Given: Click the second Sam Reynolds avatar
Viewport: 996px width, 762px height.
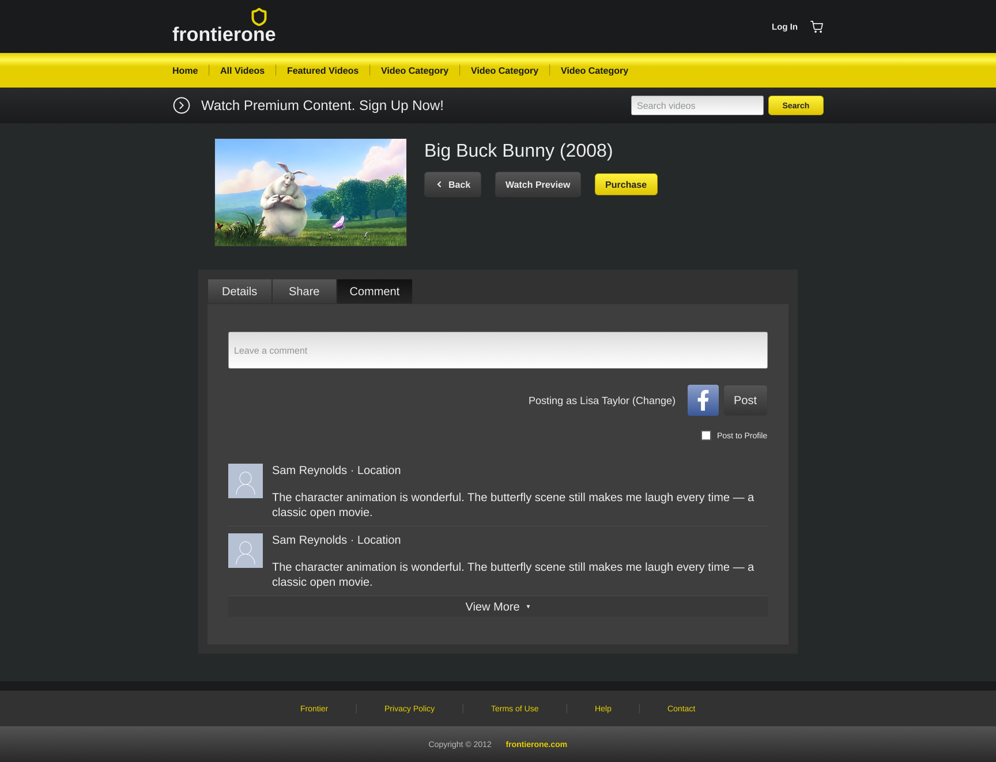Looking at the screenshot, I should tap(246, 551).
